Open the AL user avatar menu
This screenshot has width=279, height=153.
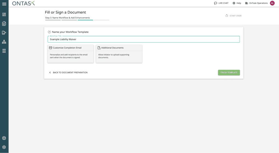coord(272,3)
